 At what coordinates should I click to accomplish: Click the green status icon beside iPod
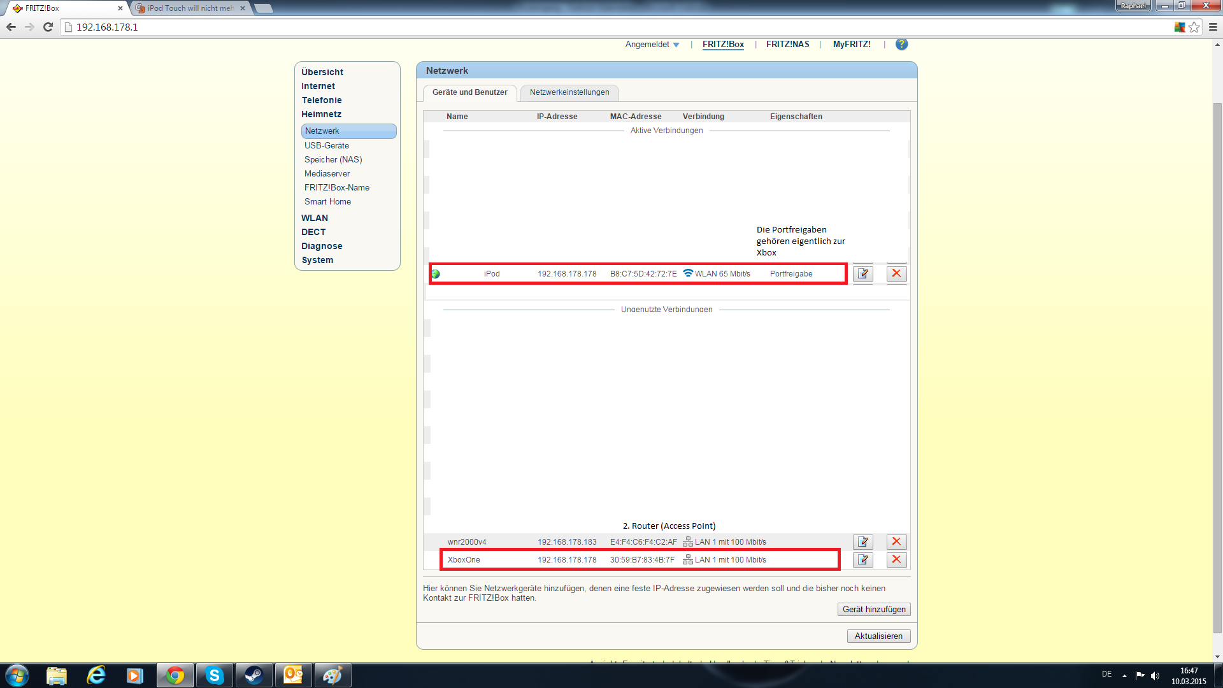(x=436, y=274)
